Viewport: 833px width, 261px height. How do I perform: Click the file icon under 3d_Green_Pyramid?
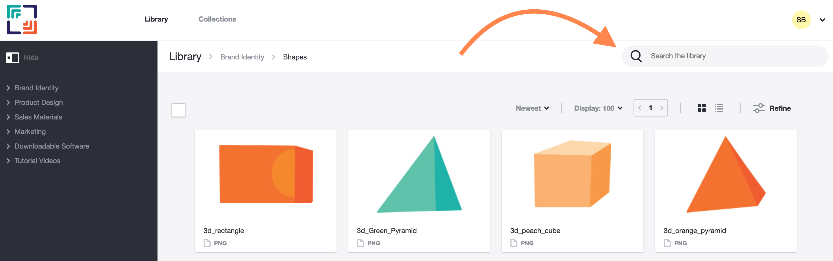[360, 243]
